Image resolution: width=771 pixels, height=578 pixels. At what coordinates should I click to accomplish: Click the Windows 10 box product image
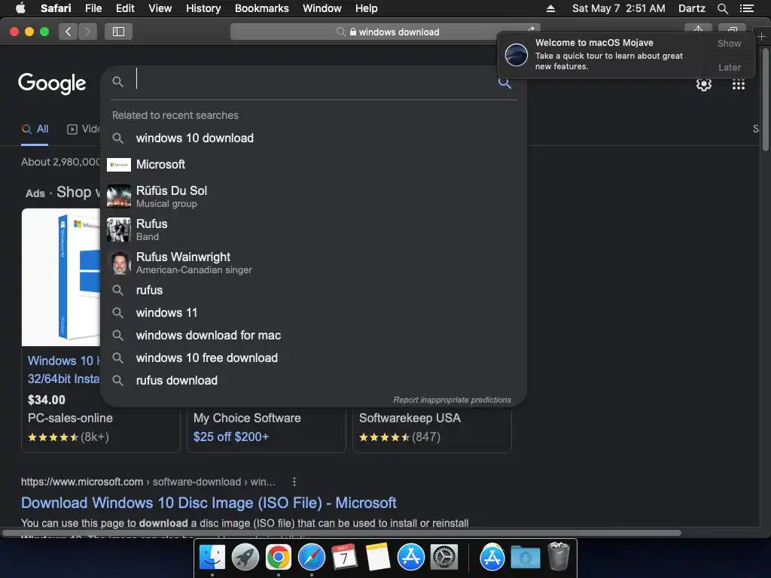click(x=61, y=277)
